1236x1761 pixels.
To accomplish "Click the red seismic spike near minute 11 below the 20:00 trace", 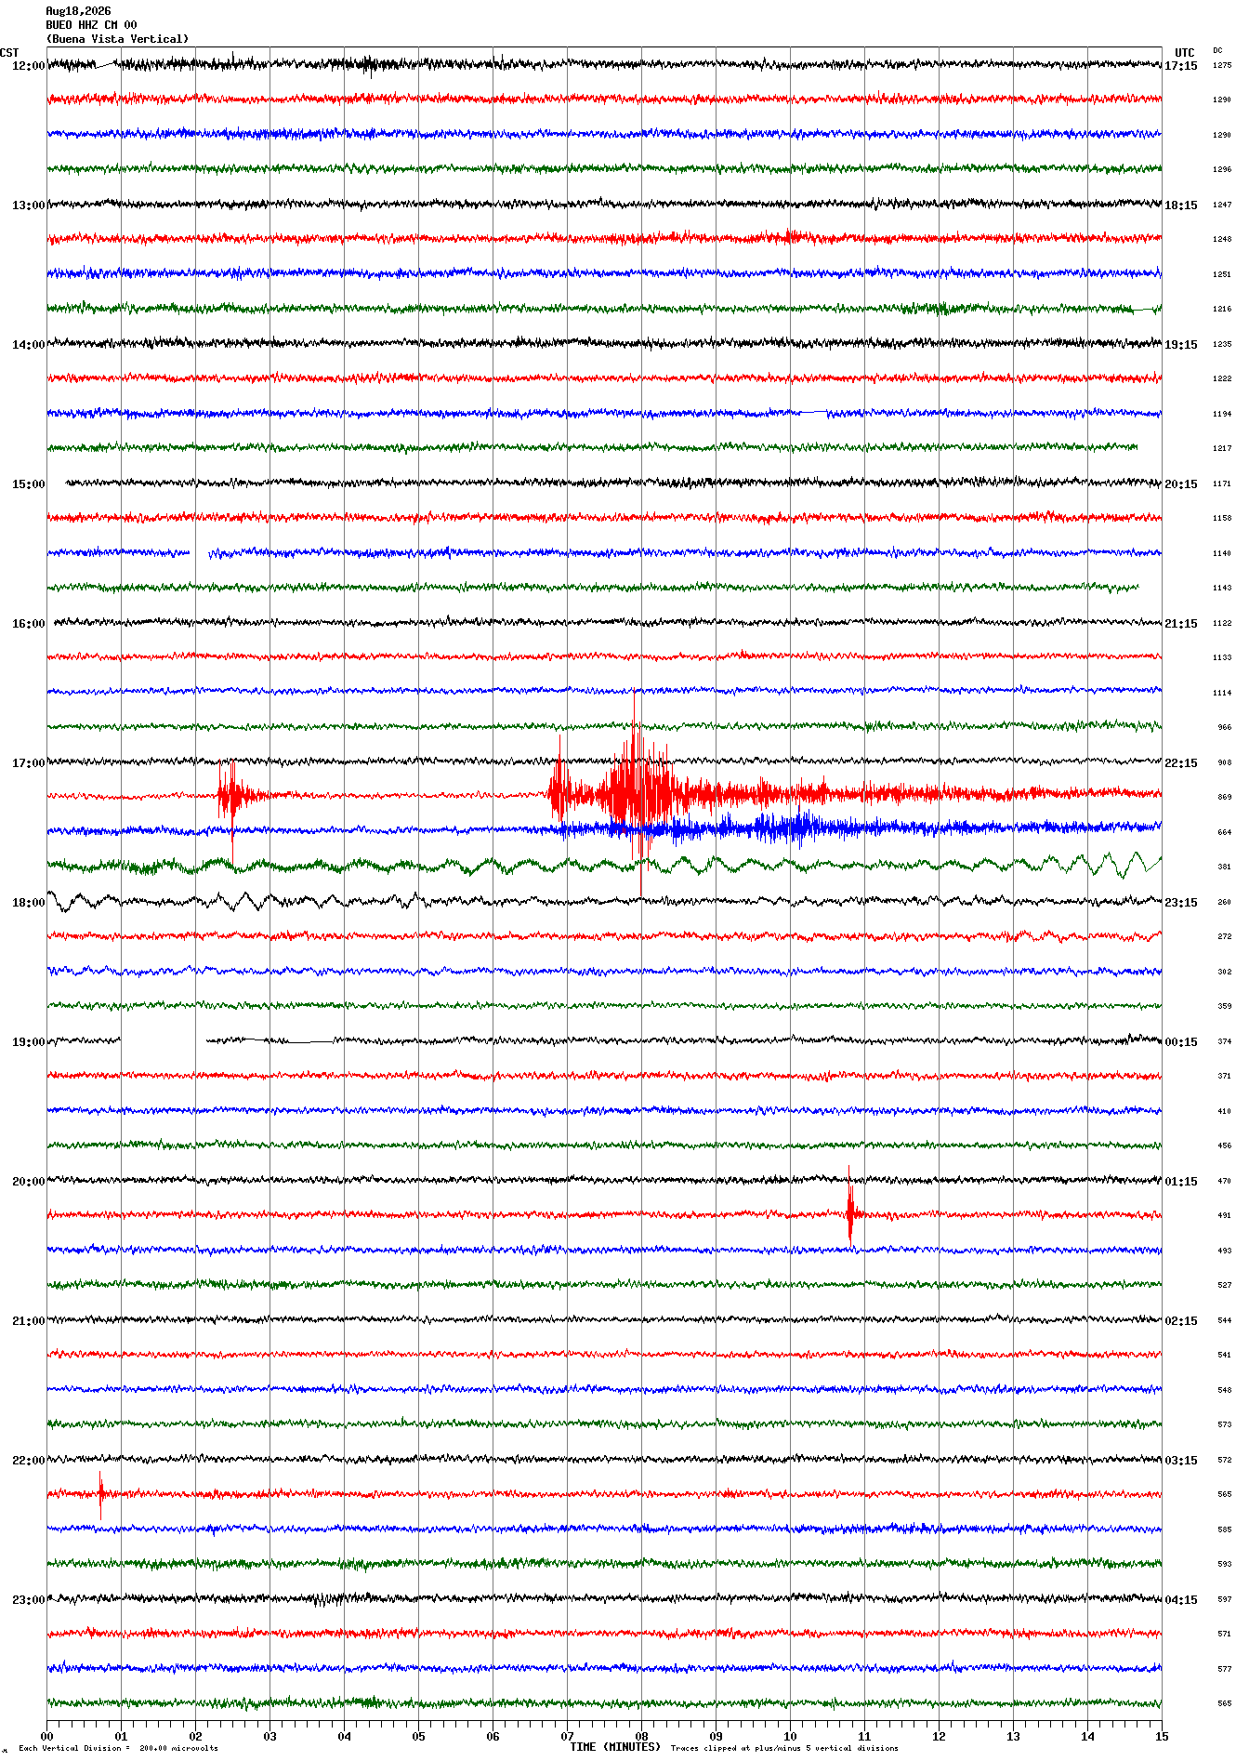I will tap(850, 1212).
